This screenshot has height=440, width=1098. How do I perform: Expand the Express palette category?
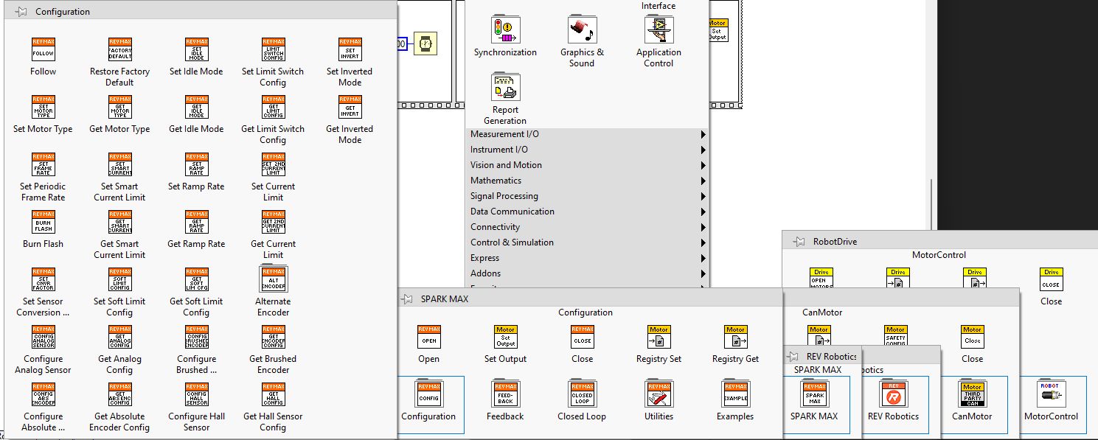click(588, 258)
